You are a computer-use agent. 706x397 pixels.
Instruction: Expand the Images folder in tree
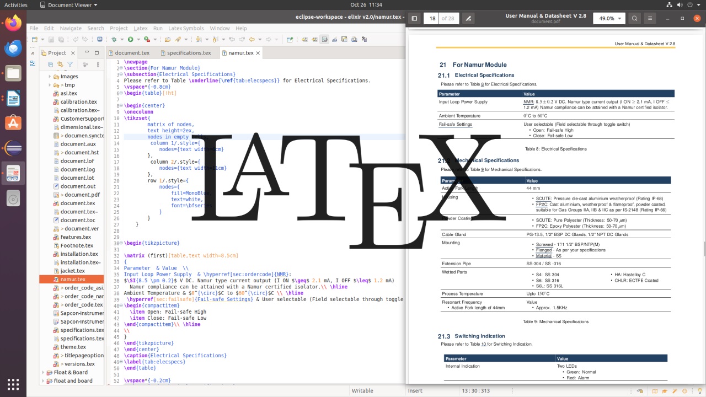[50, 77]
